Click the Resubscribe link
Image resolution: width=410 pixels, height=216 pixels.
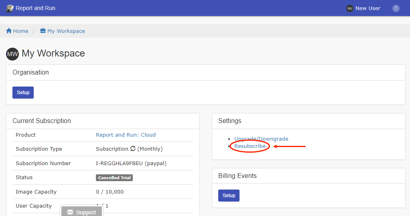250,146
